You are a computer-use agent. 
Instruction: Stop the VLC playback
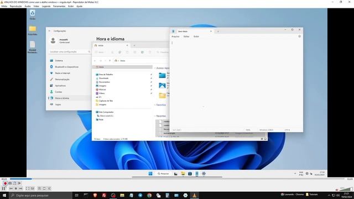point(16,188)
